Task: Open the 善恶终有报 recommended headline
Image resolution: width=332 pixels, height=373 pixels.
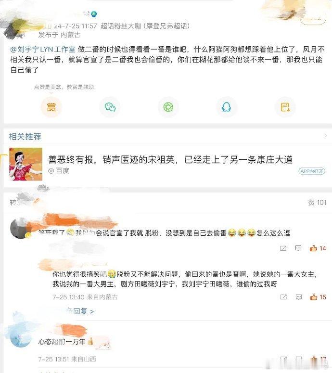Action: click(x=170, y=159)
